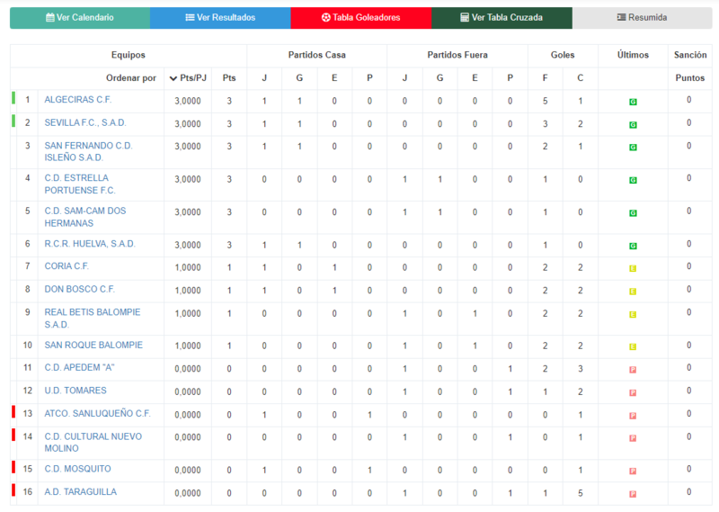Click red P result icon for A.D. TARAGUILLA
The image size is (719, 512).
633,494
